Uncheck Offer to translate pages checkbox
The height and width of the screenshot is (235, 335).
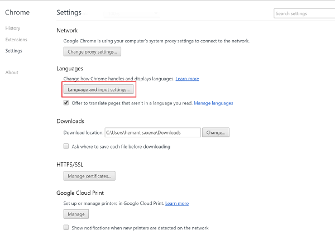[66, 103]
